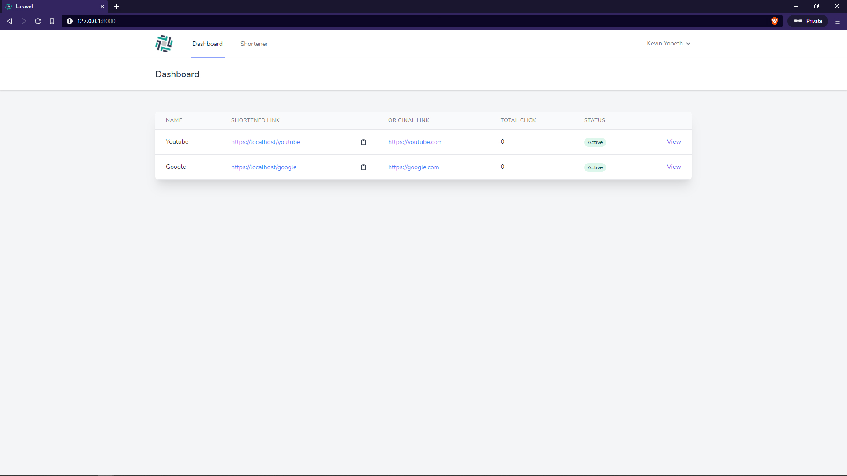The height and width of the screenshot is (476, 847).
Task: Open a new tab with plus button
Action: [x=116, y=7]
